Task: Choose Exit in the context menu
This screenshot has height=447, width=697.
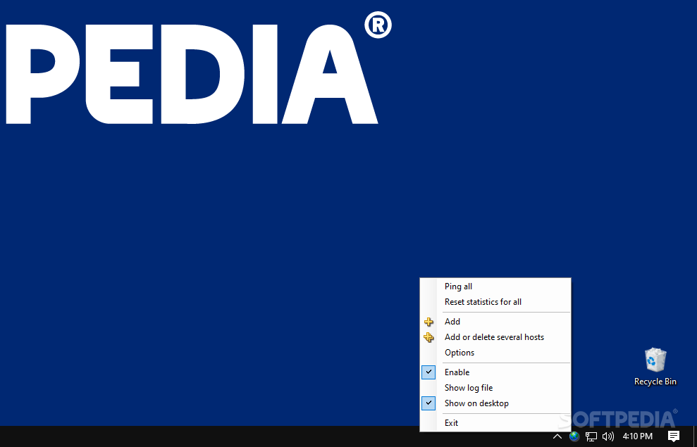Action: click(495, 422)
